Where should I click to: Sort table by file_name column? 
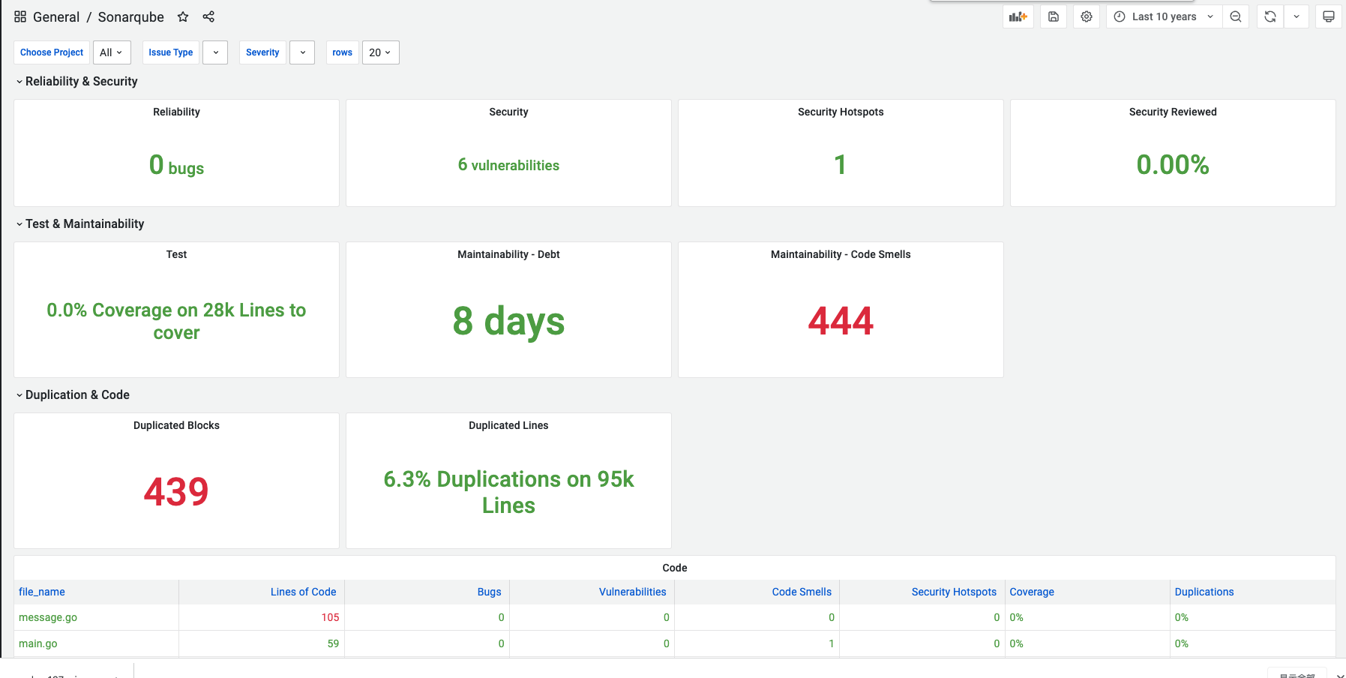tap(42, 592)
